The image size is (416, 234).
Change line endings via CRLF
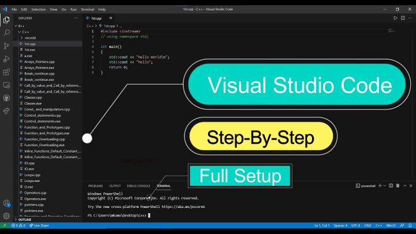coord(367,225)
